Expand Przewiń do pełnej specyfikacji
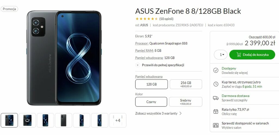The width and height of the screenshot is (279, 135). (x=163, y=65)
